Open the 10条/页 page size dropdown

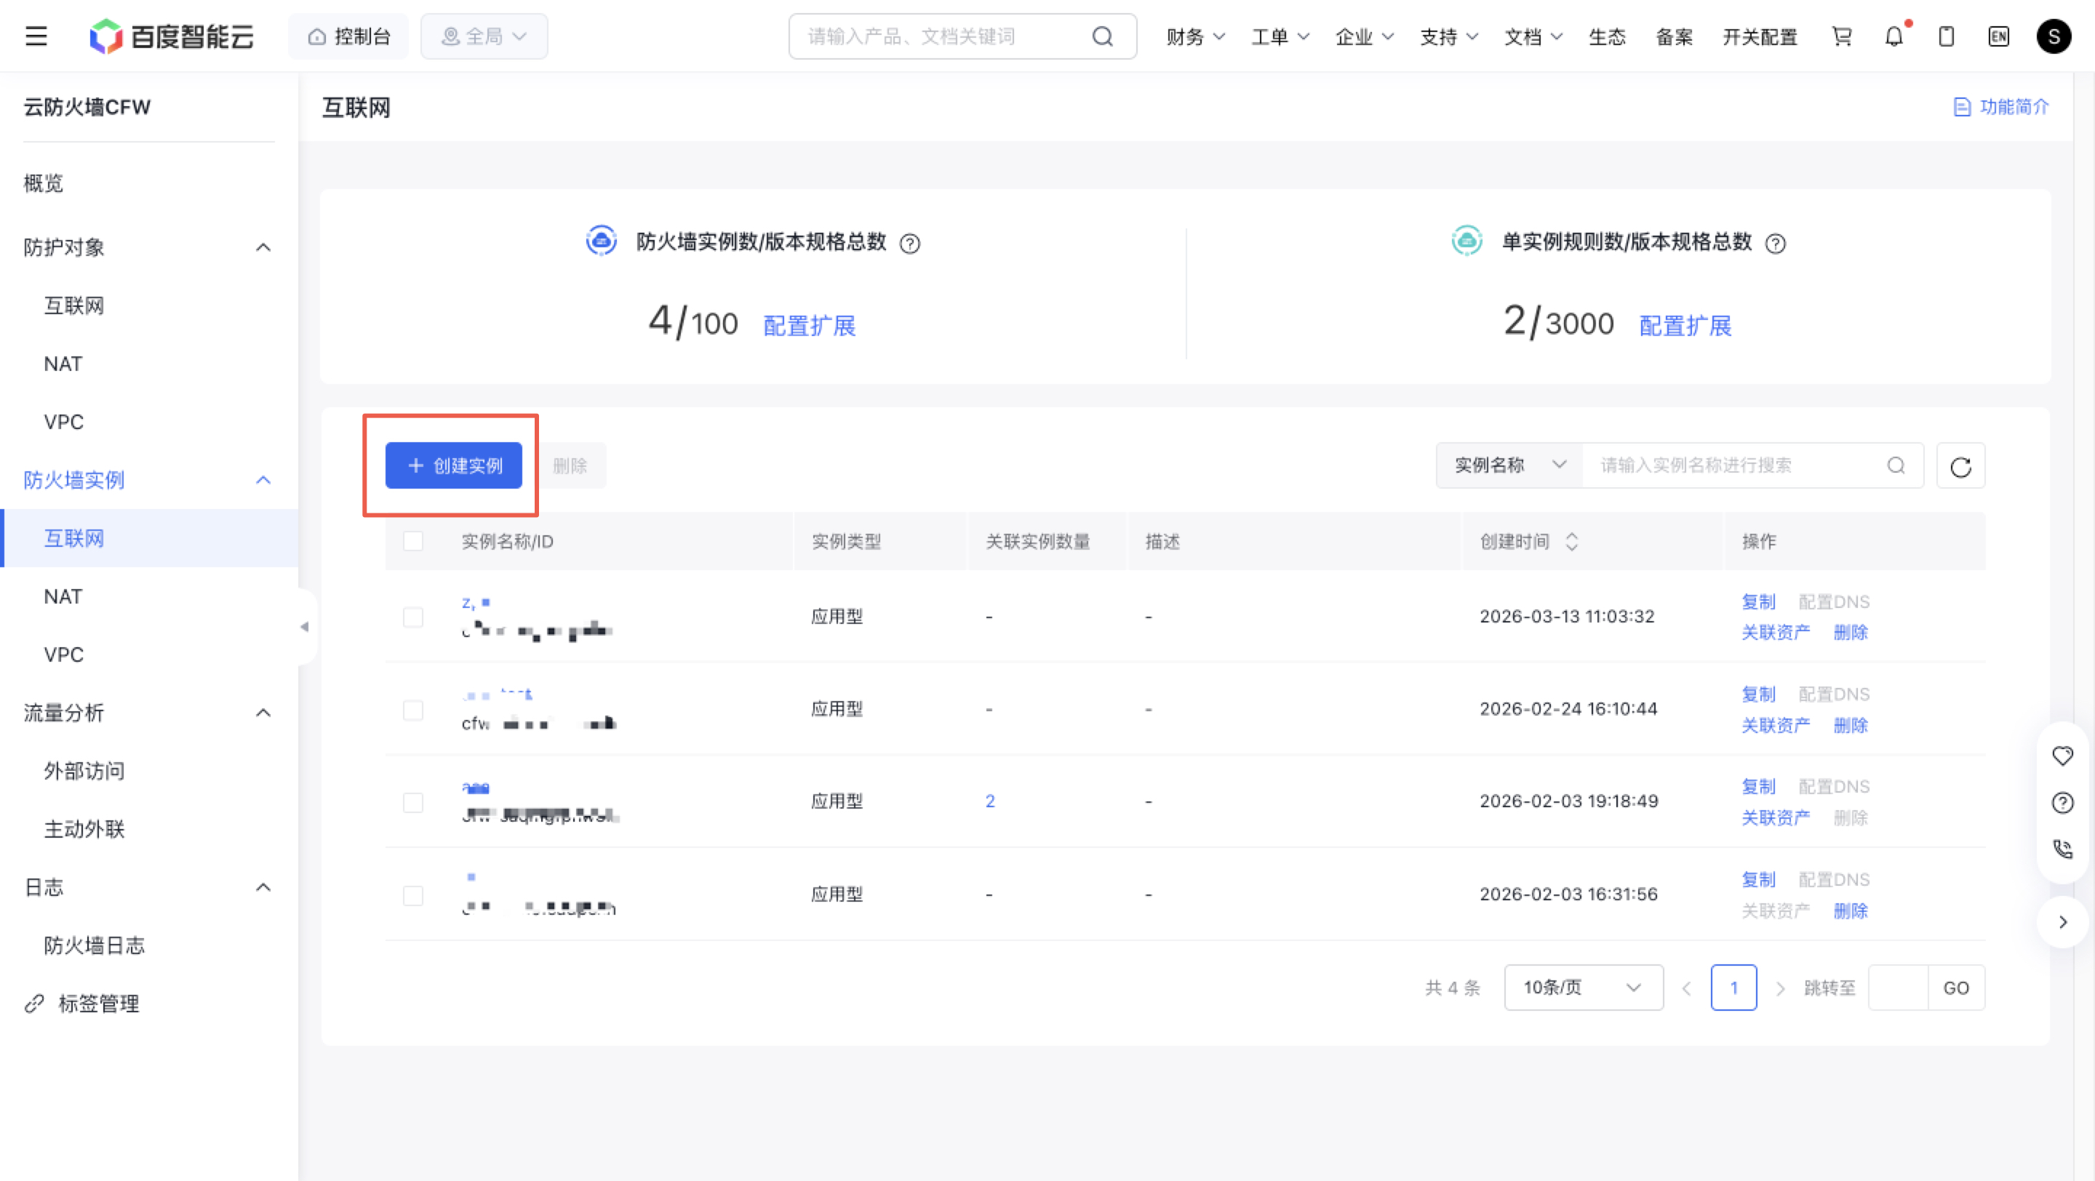[x=1584, y=988]
